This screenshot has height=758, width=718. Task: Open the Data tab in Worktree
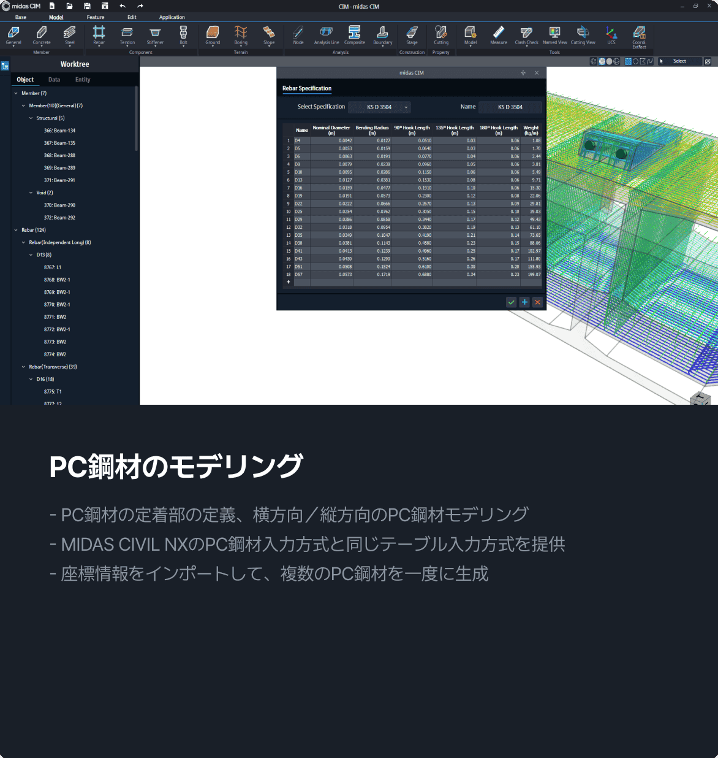pyautogui.click(x=54, y=80)
